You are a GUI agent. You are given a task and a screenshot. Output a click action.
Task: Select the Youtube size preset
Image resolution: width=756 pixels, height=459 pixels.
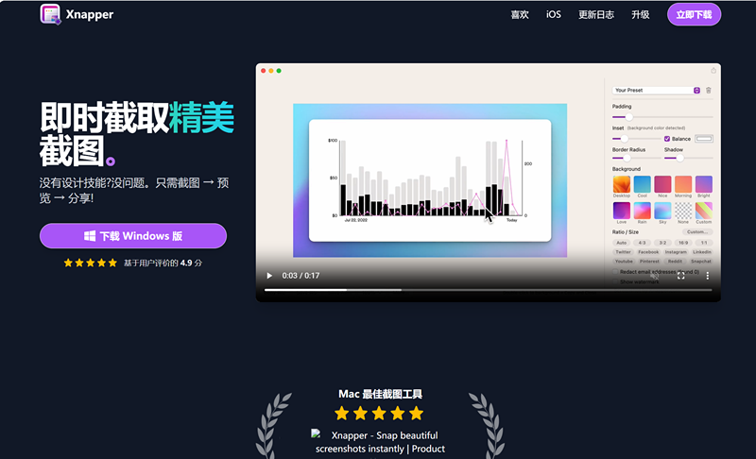coord(624,261)
